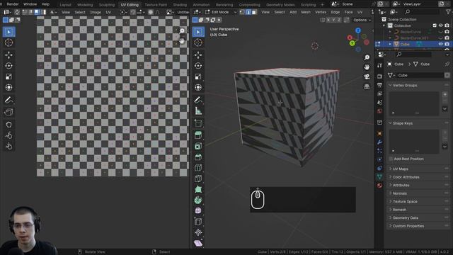
Task: Toggle Collection visibility eye
Action: pos(440,25)
